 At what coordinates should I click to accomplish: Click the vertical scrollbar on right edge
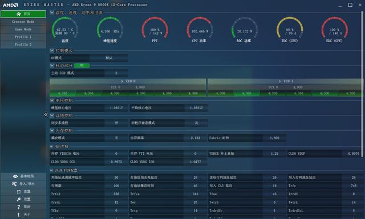[362, 84]
